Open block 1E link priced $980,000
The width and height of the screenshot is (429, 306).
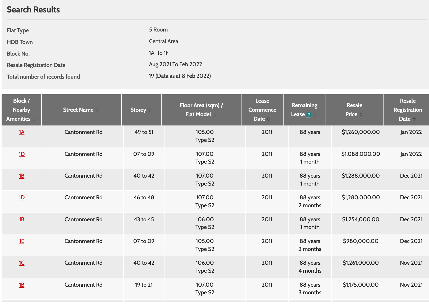point(22,241)
